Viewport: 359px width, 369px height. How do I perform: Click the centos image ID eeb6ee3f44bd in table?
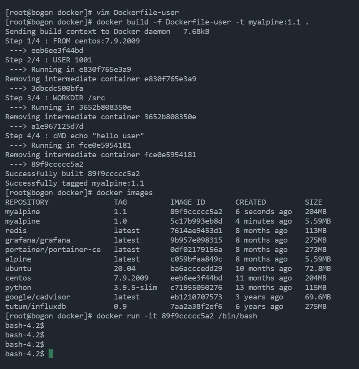click(x=196, y=278)
